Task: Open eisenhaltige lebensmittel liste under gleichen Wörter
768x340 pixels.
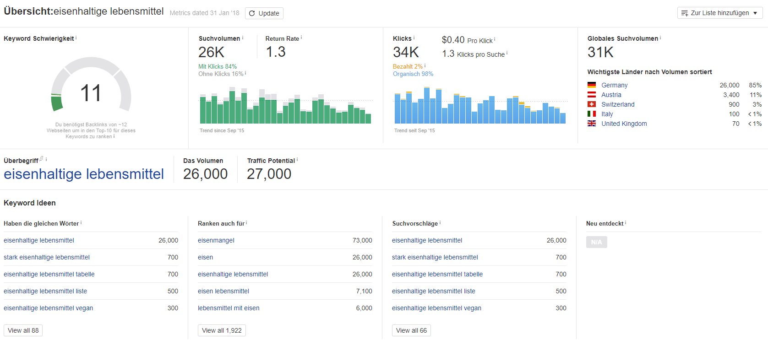Action: (x=45, y=291)
